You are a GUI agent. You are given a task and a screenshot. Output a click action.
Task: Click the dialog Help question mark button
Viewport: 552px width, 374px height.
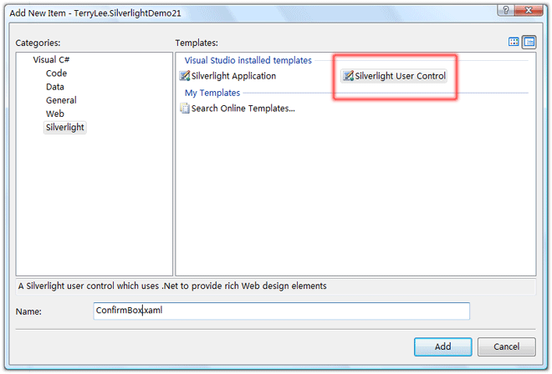click(x=505, y=9)
